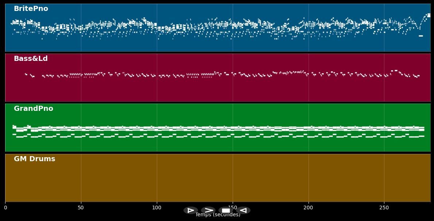This screenshot has width=434, height=221.
Task: Click the 250 seconds tick label
Action: [x=384, y=208]
